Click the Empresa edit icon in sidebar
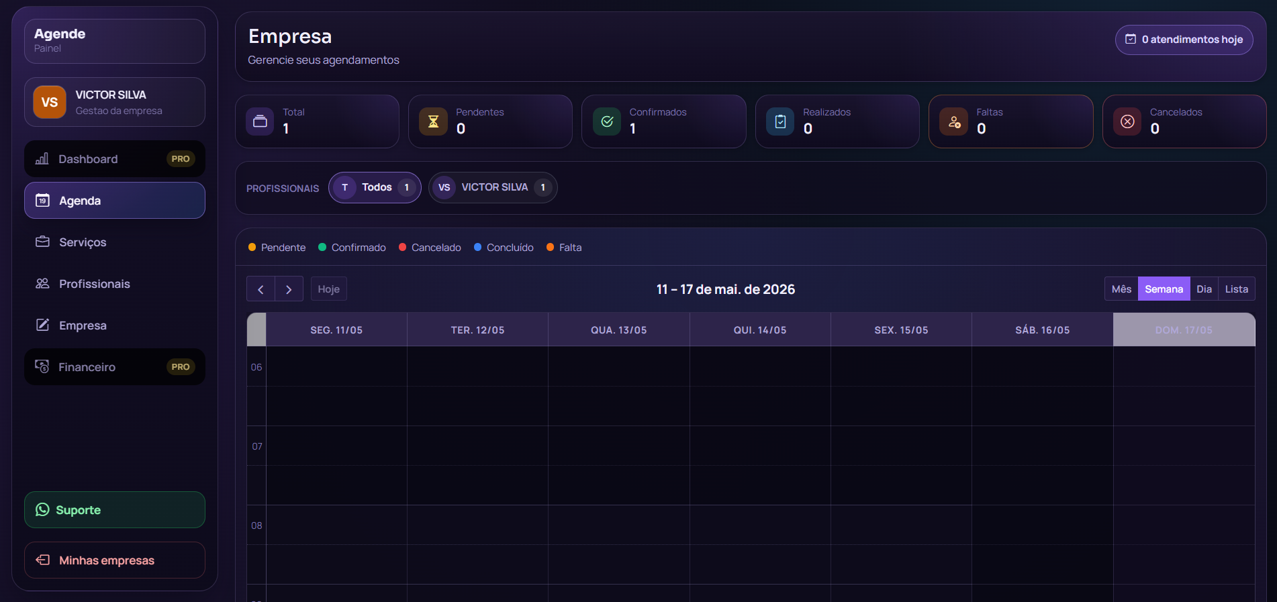 42,325
